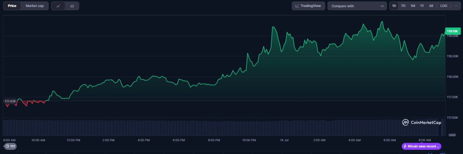Switch to the Price tab

point(12,6)
